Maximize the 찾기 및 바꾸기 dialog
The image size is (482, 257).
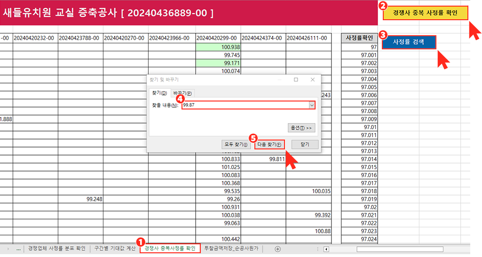296,79
